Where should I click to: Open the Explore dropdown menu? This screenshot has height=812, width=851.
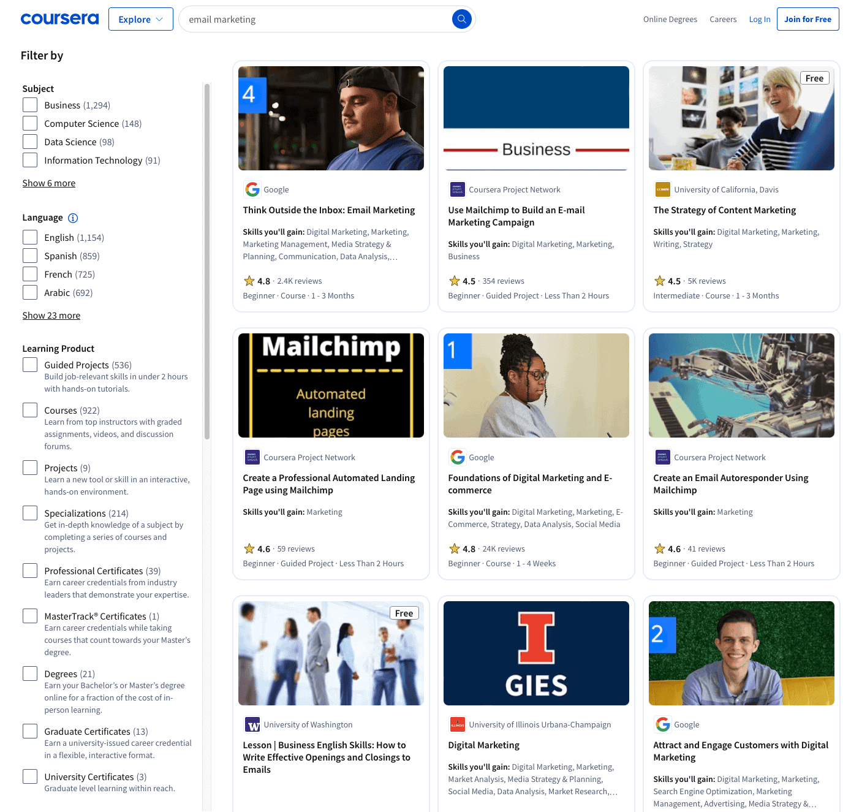coord(141,19)
